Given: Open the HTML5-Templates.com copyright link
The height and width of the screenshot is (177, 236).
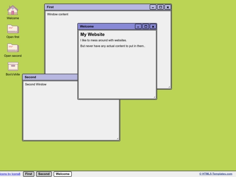Looking at the screenshot, I should point(216,174).
